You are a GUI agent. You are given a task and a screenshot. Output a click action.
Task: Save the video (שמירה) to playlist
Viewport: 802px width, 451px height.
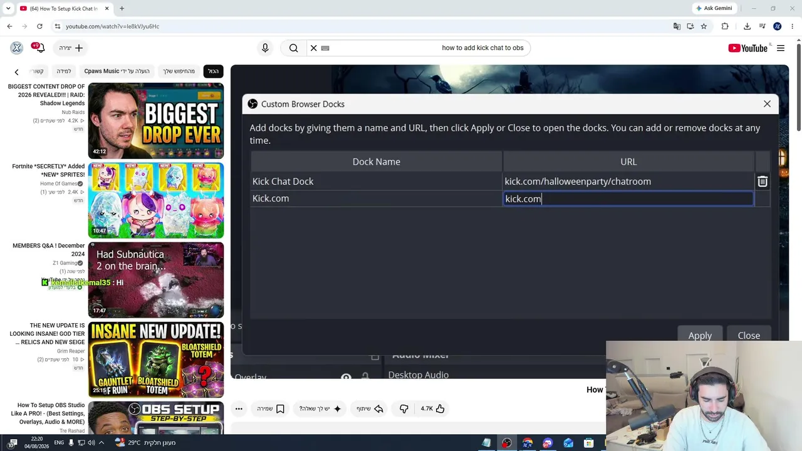pos(271,408)
